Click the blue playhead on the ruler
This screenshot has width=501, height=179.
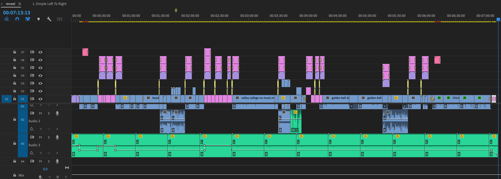point(498,19)
